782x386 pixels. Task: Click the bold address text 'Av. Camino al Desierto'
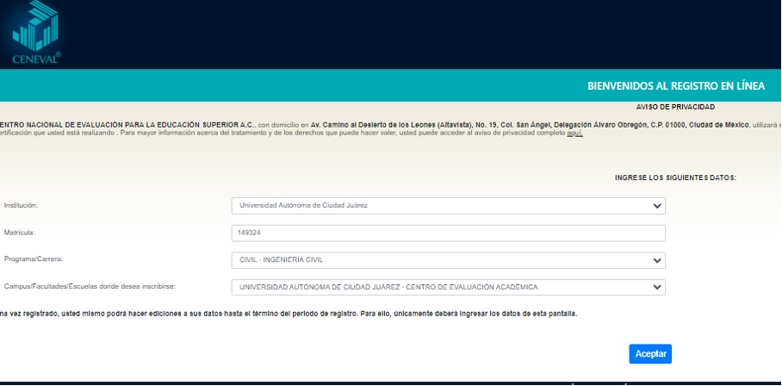(x=353, y=124)
